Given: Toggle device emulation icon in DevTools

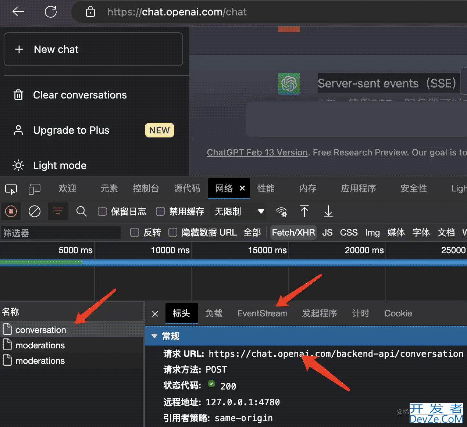Looking at the screenshot, I should 34,189.
